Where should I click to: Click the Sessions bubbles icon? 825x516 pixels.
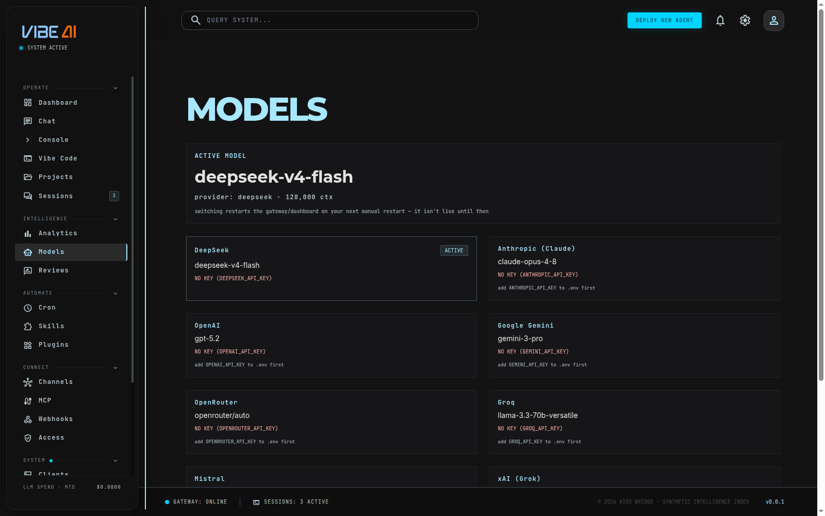click(28, 196)
